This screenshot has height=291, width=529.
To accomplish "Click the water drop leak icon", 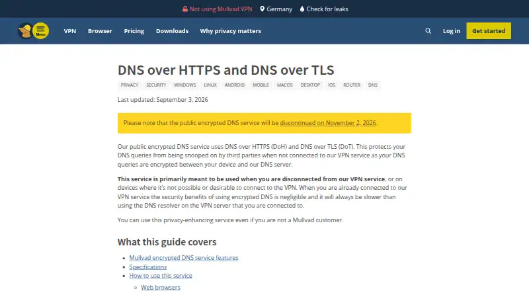I will coord(302,9).
